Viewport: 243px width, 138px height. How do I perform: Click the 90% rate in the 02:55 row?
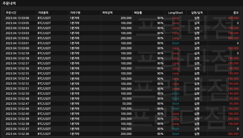(160, 73)
